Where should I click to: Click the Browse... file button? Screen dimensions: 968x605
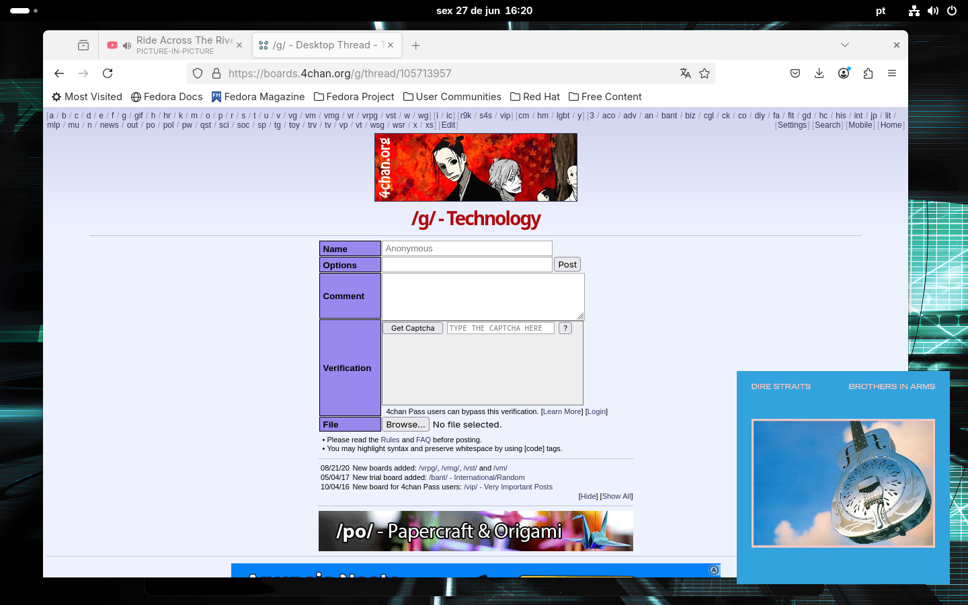click(x=406, y=425)
